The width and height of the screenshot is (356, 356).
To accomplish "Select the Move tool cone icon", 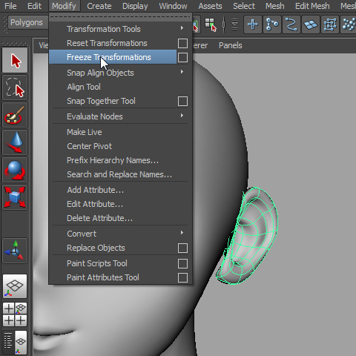I will (15, 142).
